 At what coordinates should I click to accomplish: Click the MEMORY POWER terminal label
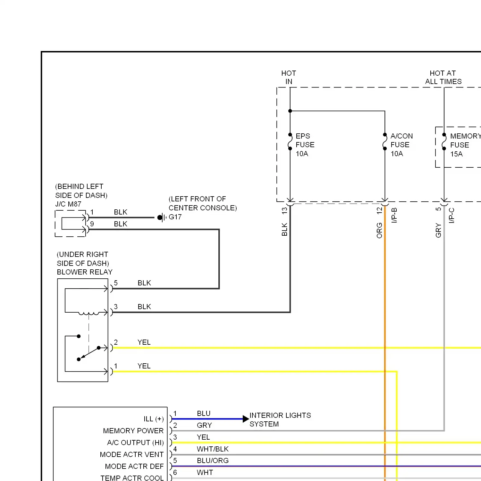click(133, 431)
